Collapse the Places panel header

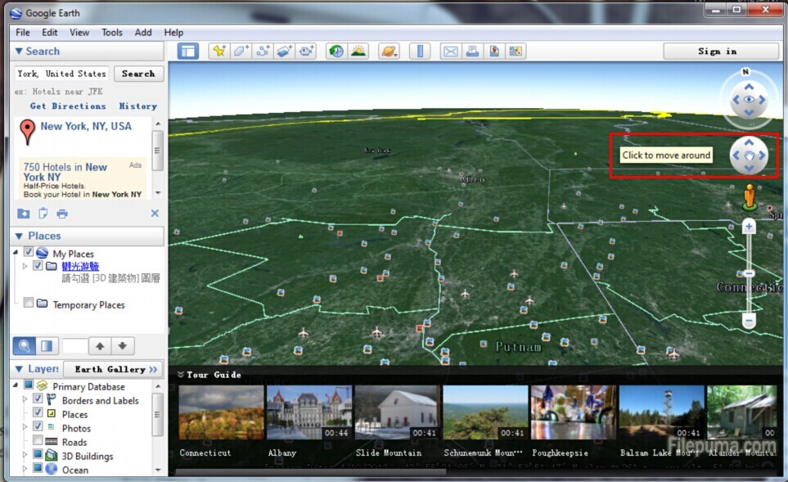point(20,236)
